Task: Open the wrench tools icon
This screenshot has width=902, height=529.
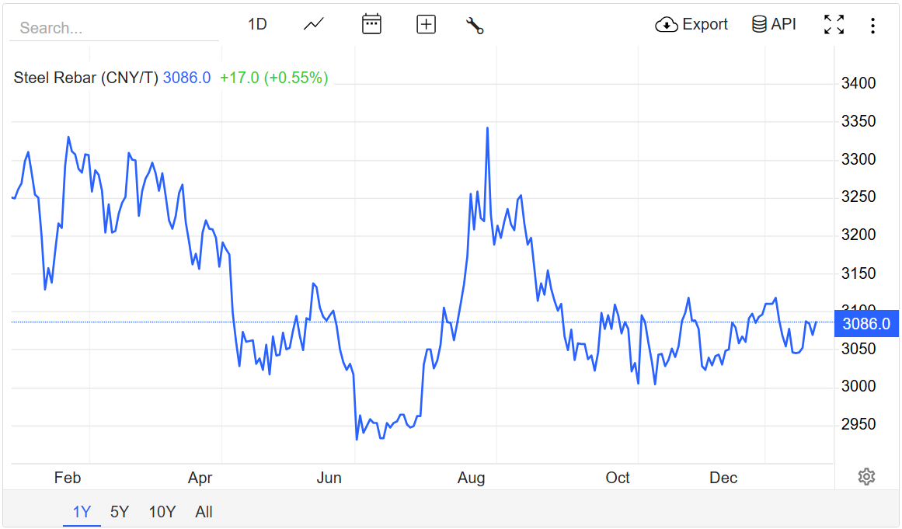Action: click(x=475, y=25)
